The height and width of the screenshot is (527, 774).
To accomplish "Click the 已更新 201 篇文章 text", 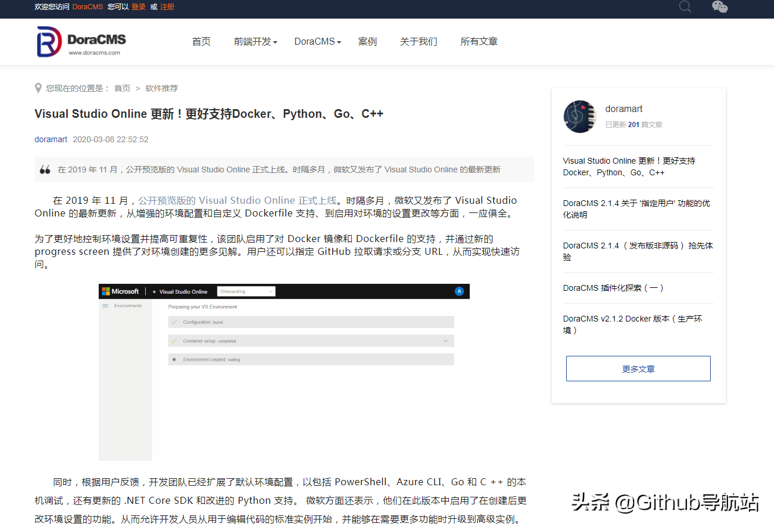I will click(633, 124).
